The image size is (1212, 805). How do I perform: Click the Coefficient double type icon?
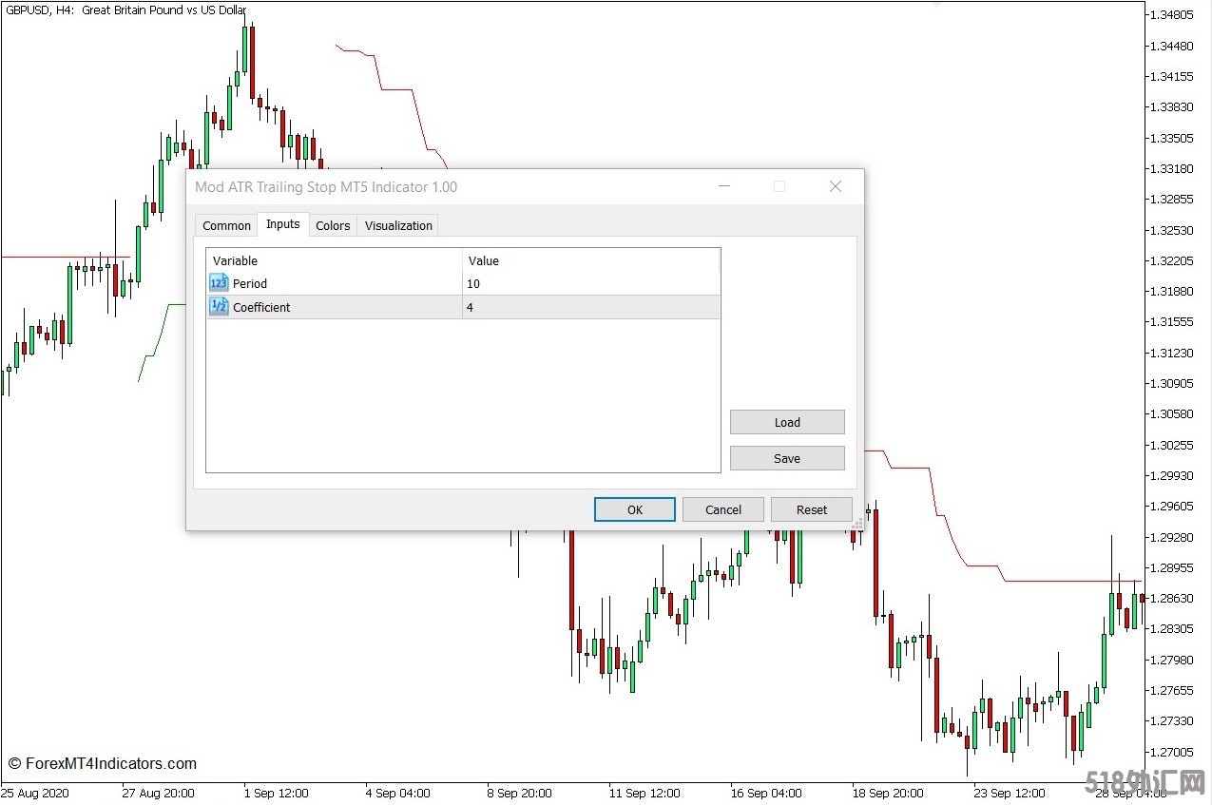click(x=219, y=306)
